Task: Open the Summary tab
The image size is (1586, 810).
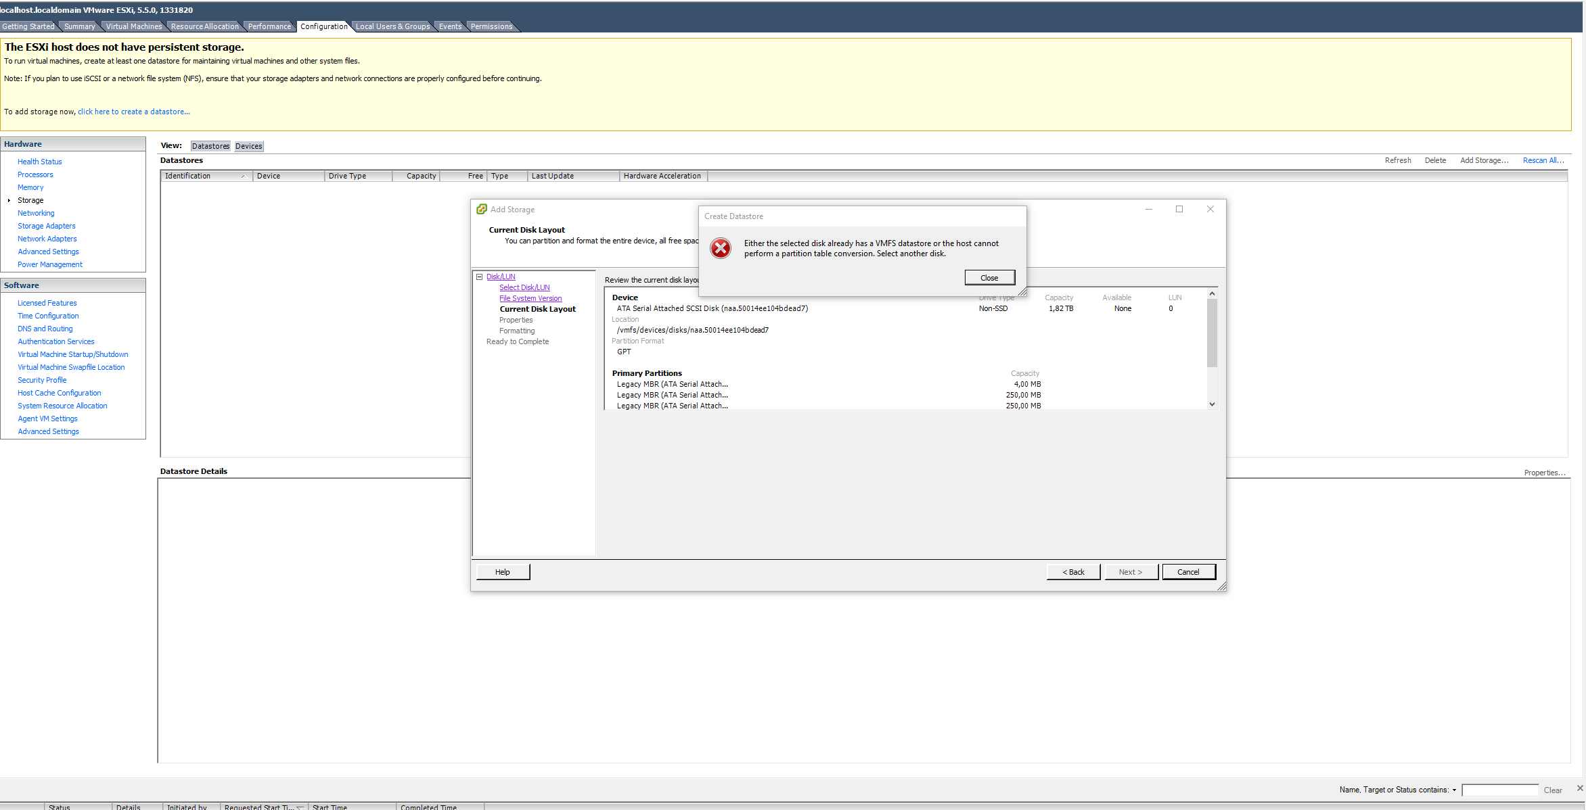Action: click(x=80, y=26)
